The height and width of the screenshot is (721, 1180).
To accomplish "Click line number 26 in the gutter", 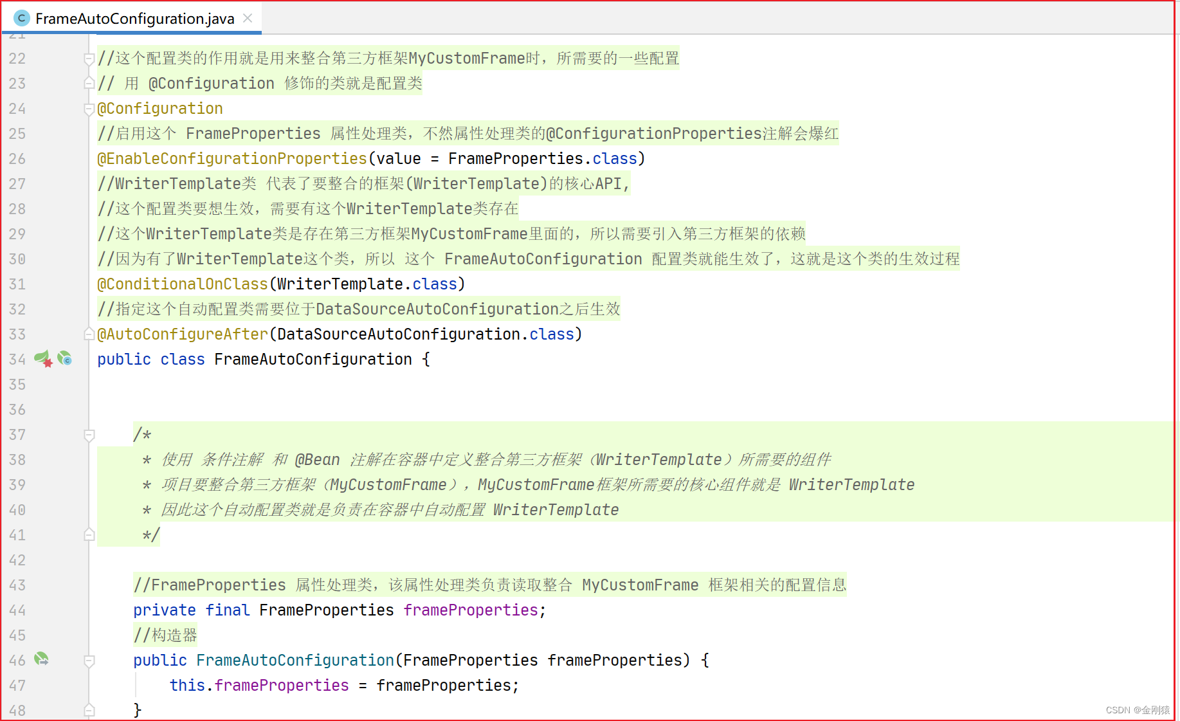I will point(17,159).
